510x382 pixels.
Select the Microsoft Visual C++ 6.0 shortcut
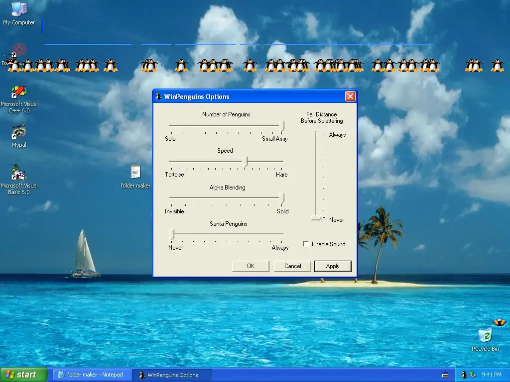point(19,99)
